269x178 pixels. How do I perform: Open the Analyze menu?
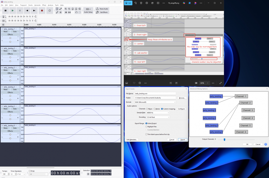click(x=51, y=5)
